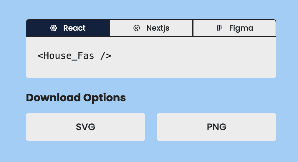
Task: Download the icon as SVG
Action: click(85, 127)
